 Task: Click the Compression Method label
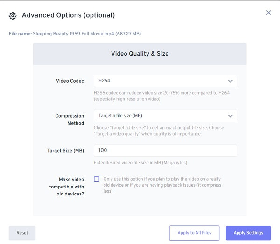tap(70, 119)
